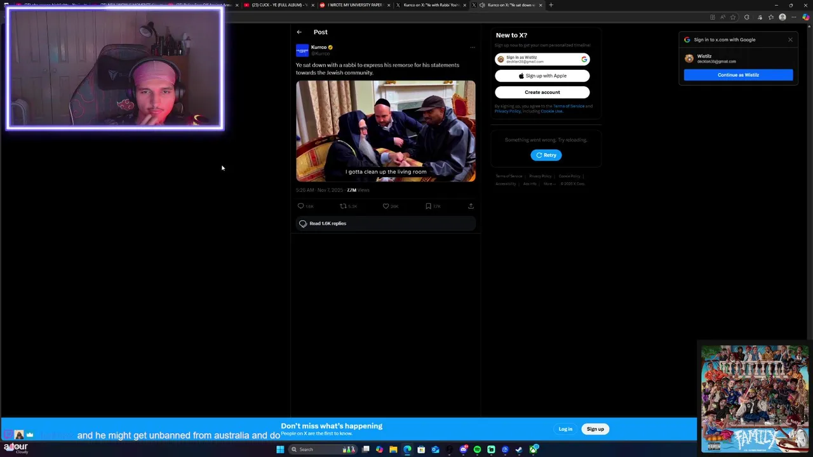Open Spotify from the taskbar
813x457 pixels.
point(477,449)
